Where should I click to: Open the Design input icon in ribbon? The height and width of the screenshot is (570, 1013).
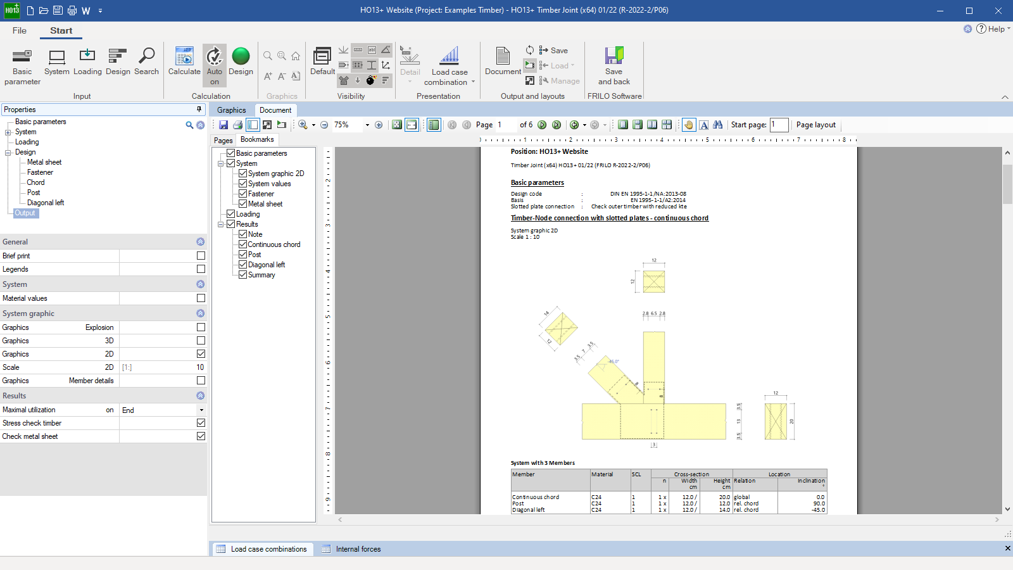pos(118,62)
